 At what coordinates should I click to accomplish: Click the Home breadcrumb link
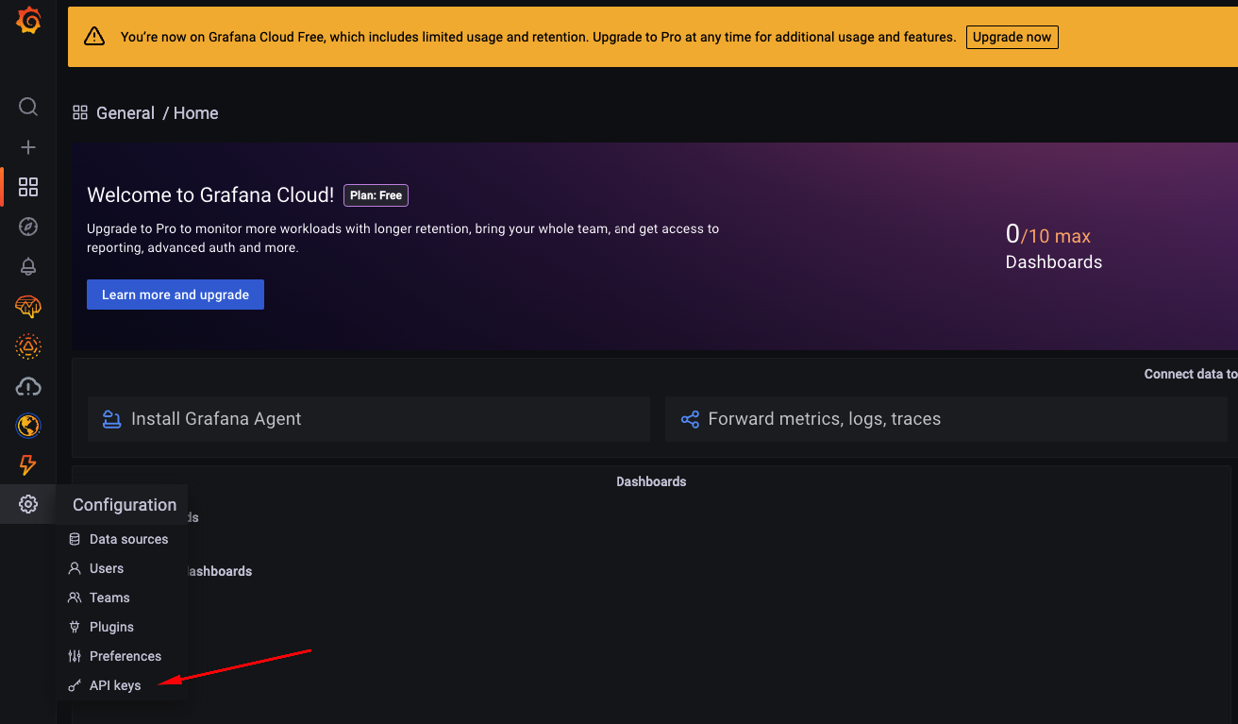195,113
